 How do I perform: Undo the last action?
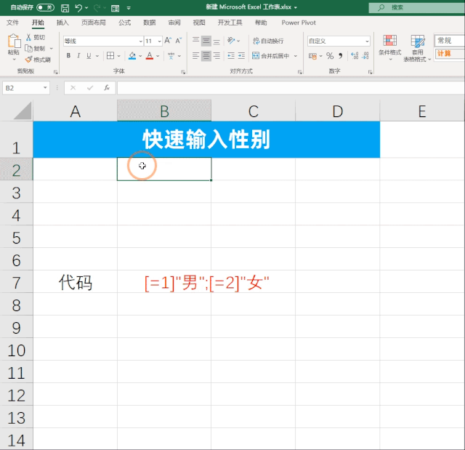pos(78,8)
